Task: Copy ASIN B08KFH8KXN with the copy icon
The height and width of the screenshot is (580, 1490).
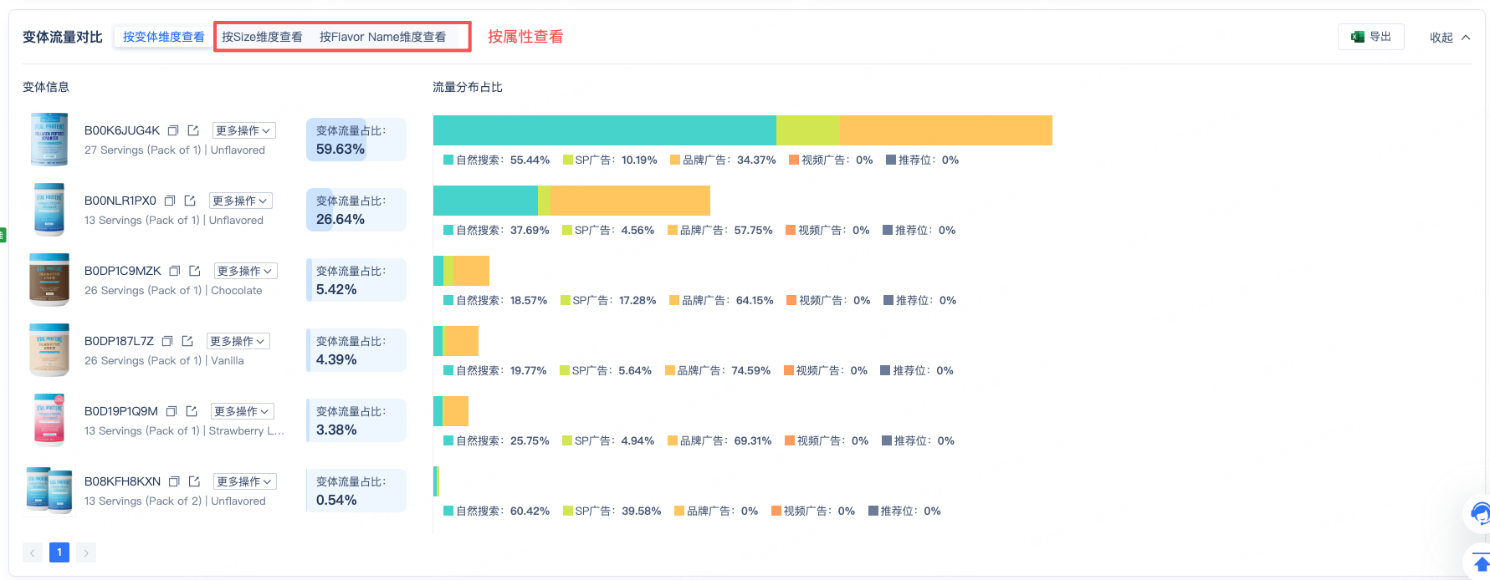Action: pos(174,481)
